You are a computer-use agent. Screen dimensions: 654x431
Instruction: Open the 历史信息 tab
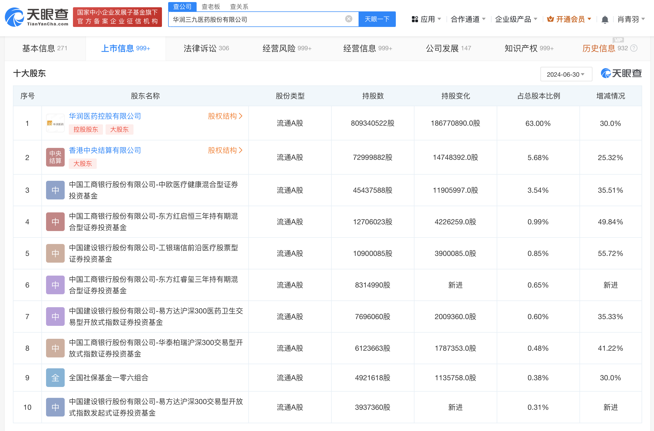tap(605, 48)
